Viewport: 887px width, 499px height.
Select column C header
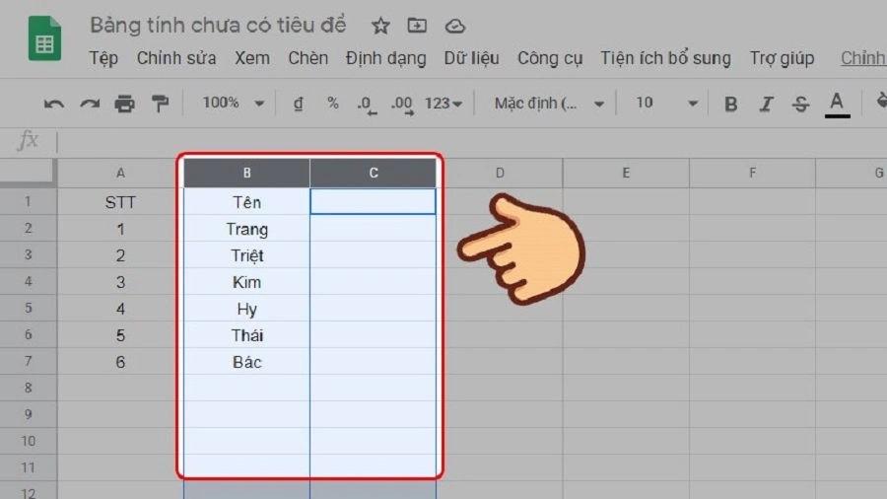pyautogui.click(x=374, y=174)
